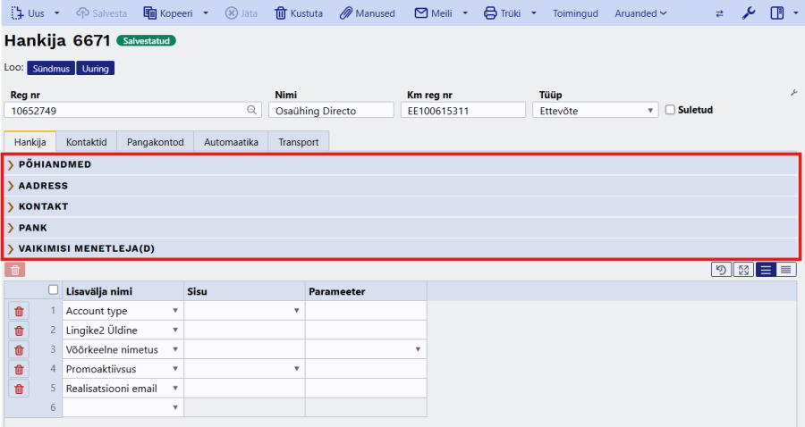This screenshot has height=427, width=805.
Task: Open the Meili dropdown arrow
Action: coord(465,13)
